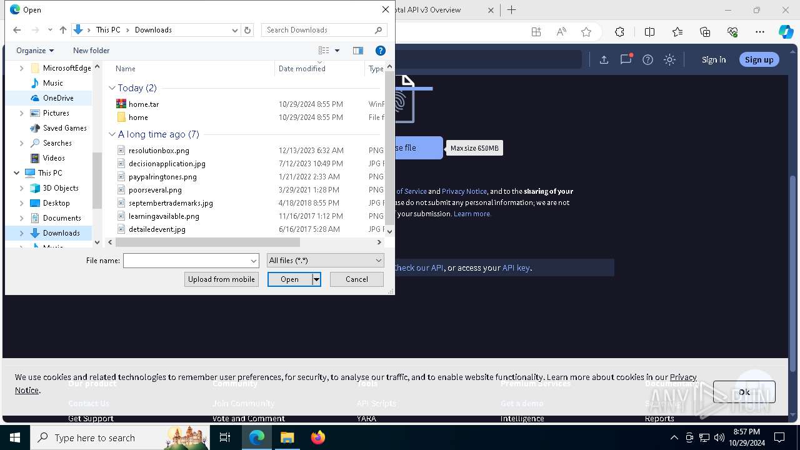Select paypalringtones.png file
Image resolution: width=800 pixels, height=450 pixels.
click(162, 177)
